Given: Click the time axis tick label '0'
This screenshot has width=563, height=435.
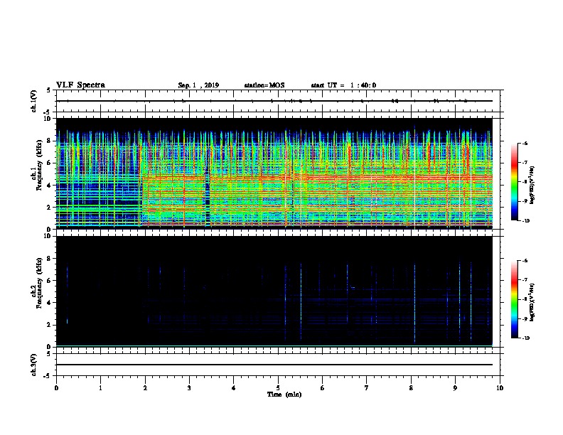Looking at the screenshot, I should click(x=56, y=387).
